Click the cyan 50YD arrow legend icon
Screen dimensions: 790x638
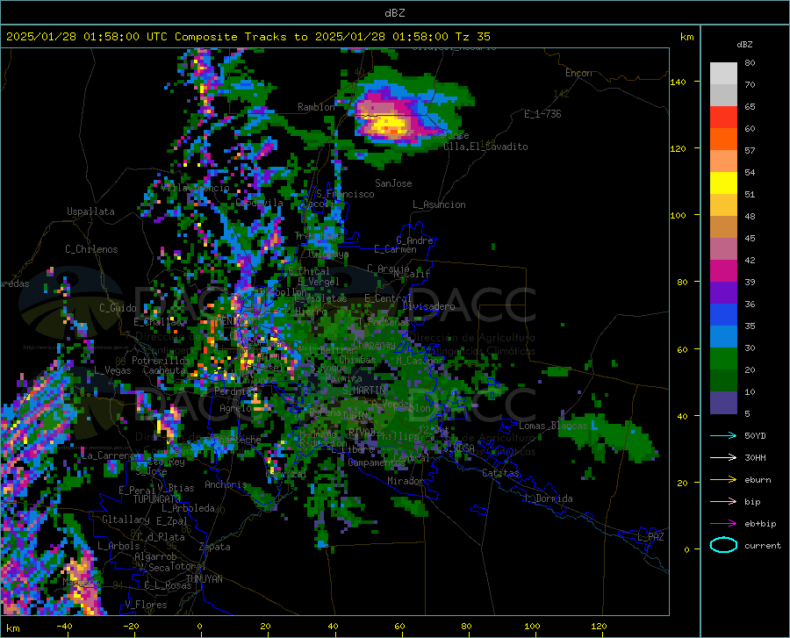click(723, 435)
